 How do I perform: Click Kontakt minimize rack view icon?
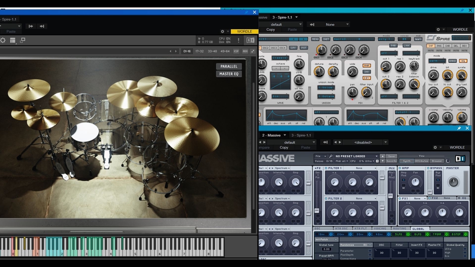point(22,40)
